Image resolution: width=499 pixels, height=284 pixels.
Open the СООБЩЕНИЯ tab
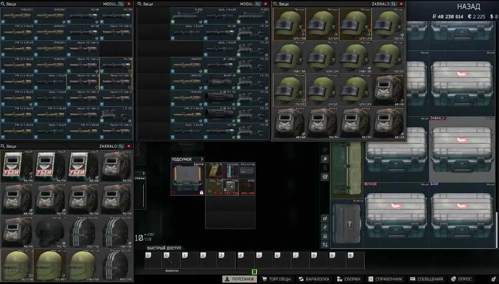coord(427,279)
